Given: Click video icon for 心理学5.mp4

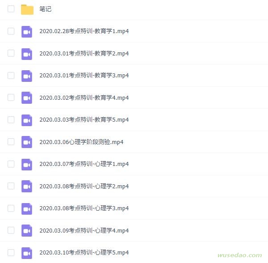Looking at the screenshot, I should point(27,253).
